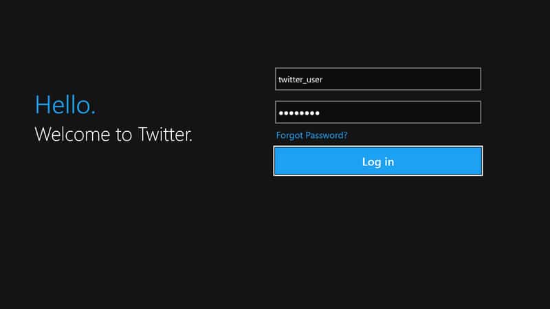Screen dimensions: 550x309
Task: Focus the username field containing twitter_user
Action: pos(377,79)
